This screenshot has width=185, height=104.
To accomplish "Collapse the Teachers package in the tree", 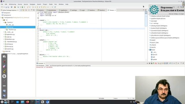I will point(4,23).
